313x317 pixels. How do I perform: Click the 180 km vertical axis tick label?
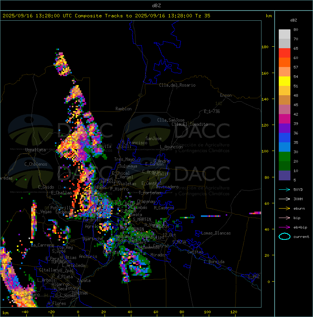[x=265, y=47]
